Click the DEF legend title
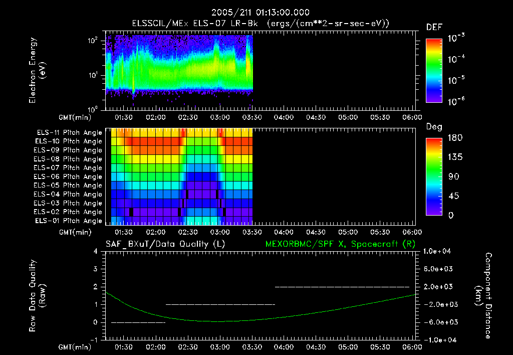 (x=434, y=28)
